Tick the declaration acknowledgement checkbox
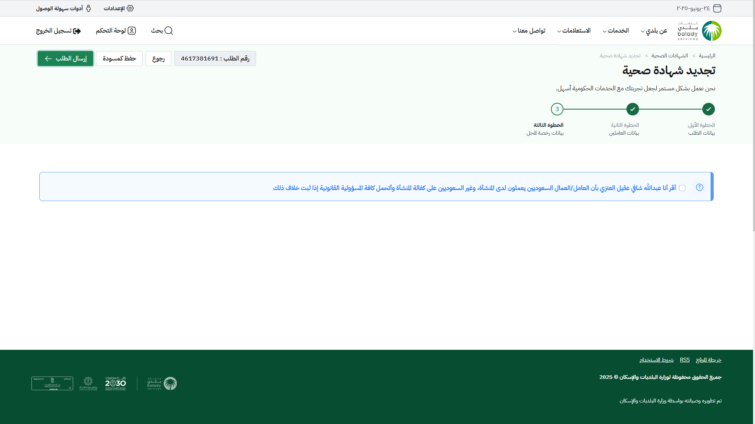This screenshot has height=424, width=755. 682,188
